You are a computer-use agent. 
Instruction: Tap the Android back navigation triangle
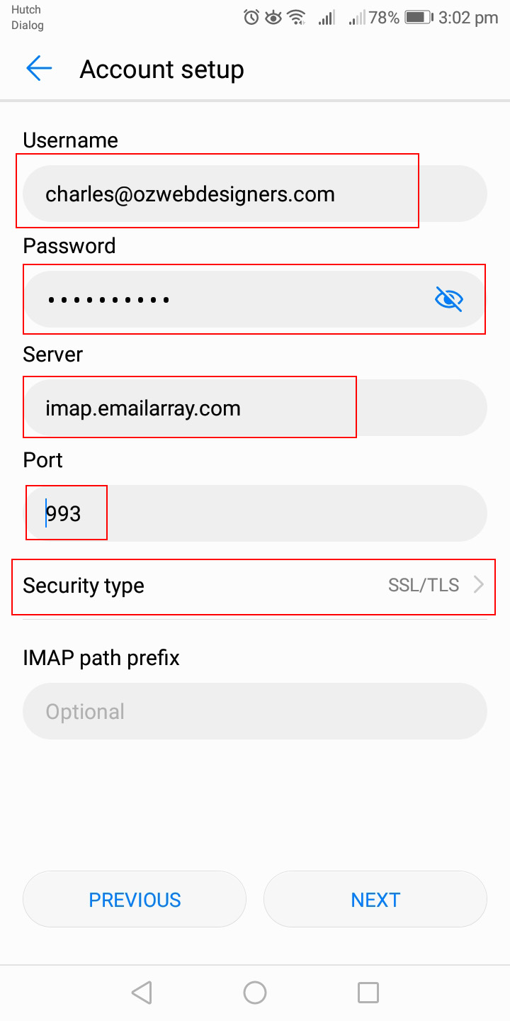[x=142, y=993]
